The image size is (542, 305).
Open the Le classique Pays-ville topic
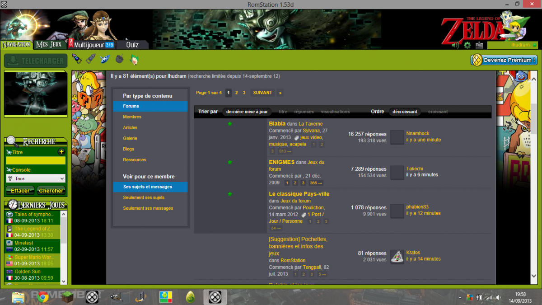click(x=299, y=194)
